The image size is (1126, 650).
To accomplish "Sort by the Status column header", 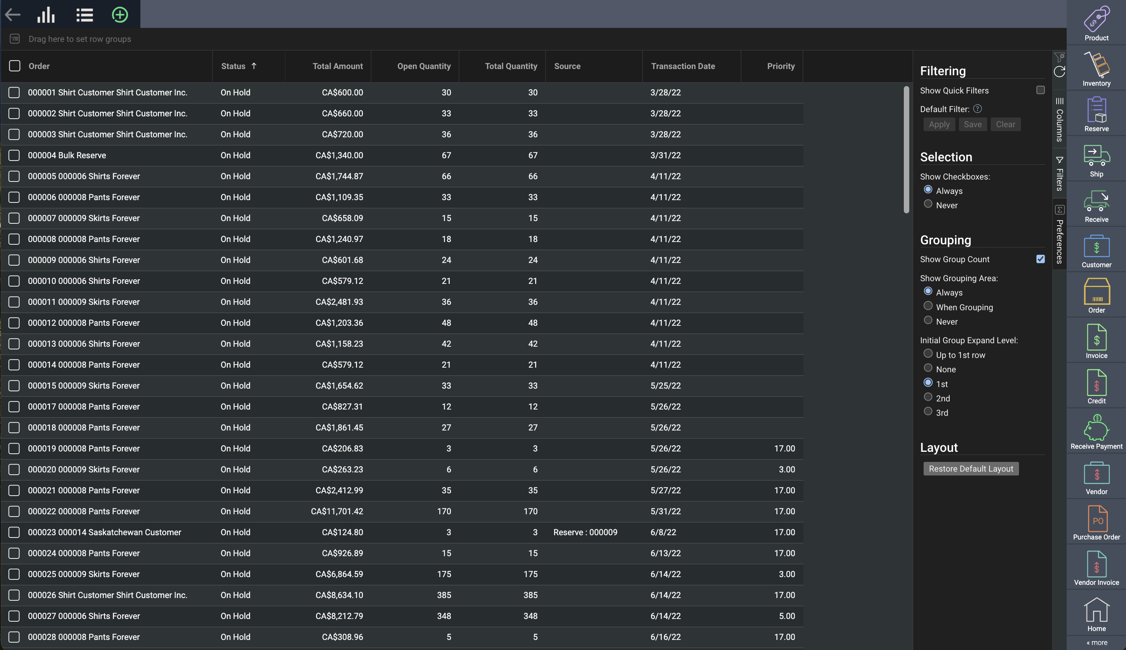I will (x=233, y=66).
